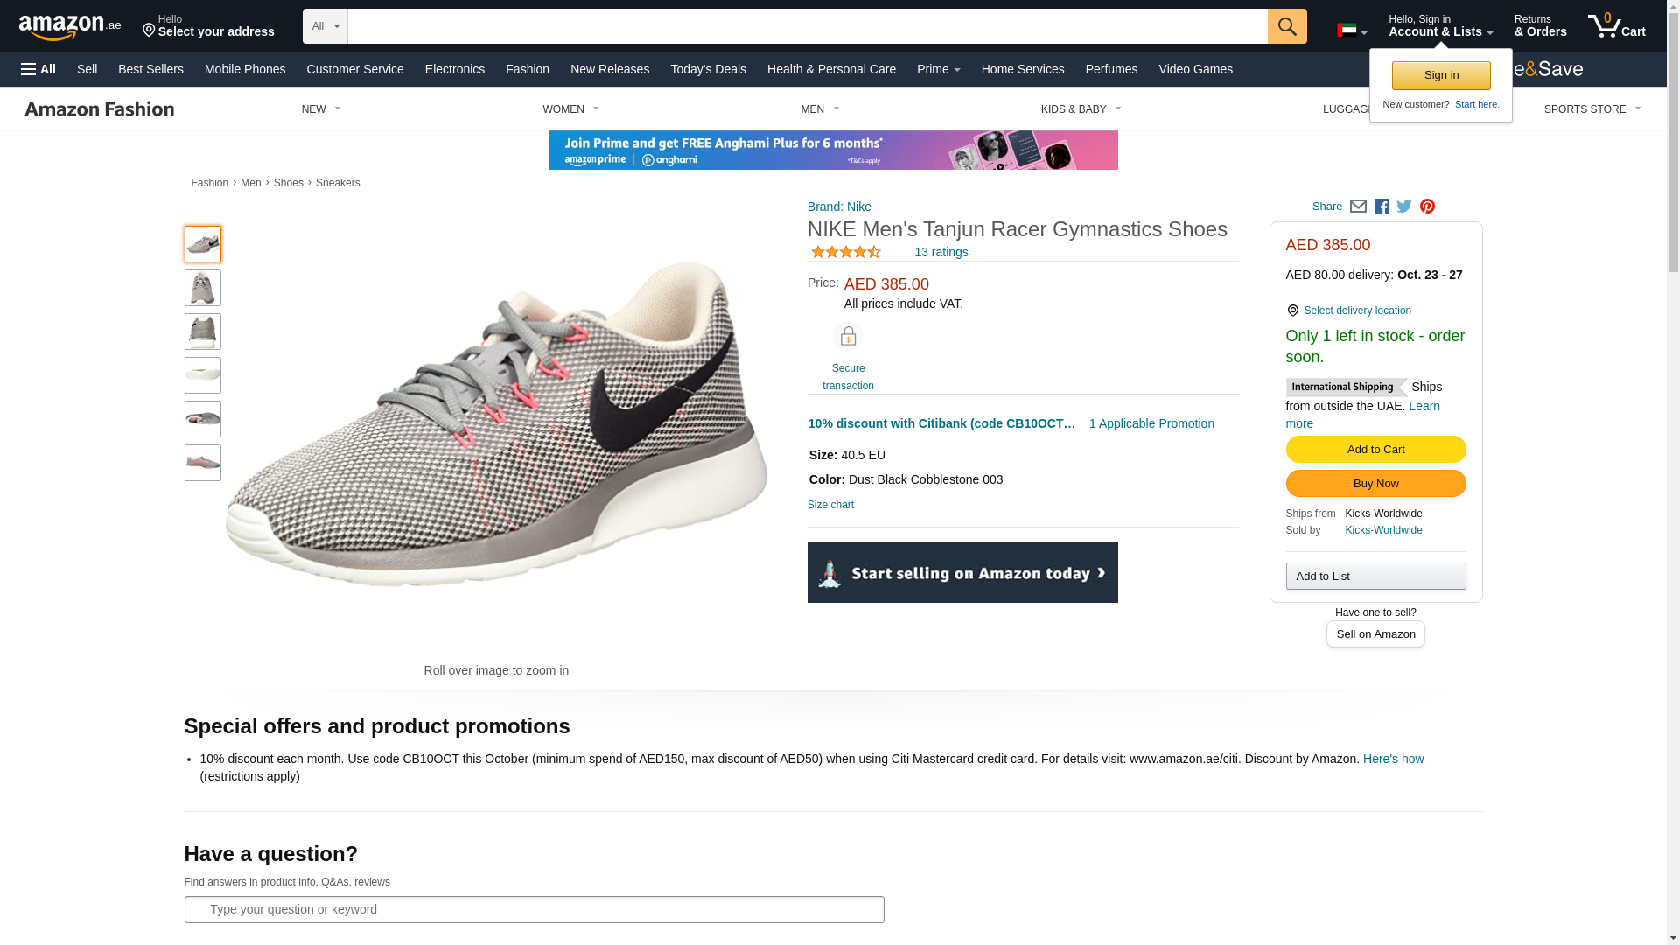Share product on Twitter

point(1404,206)
